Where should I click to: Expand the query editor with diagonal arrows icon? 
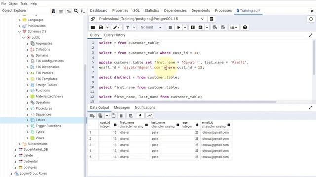311,35
